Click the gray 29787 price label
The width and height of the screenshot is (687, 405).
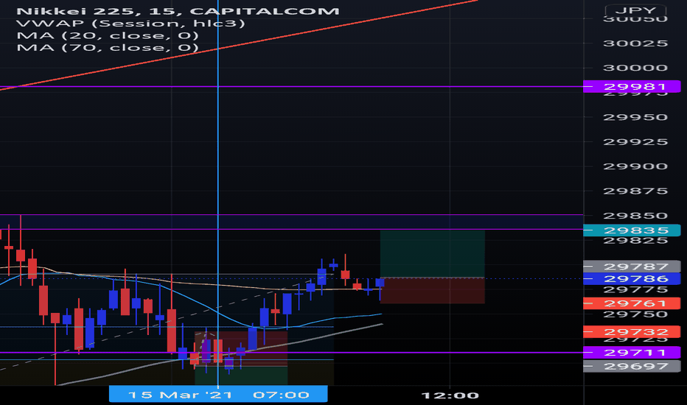point(632,267)
